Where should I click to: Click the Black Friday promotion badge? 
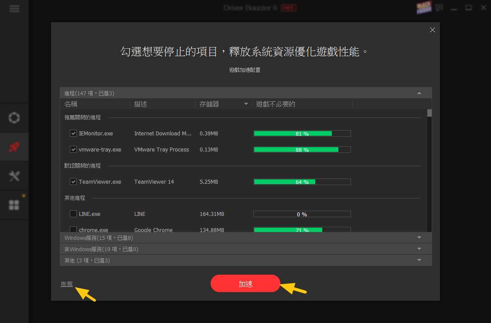(423, 7)
